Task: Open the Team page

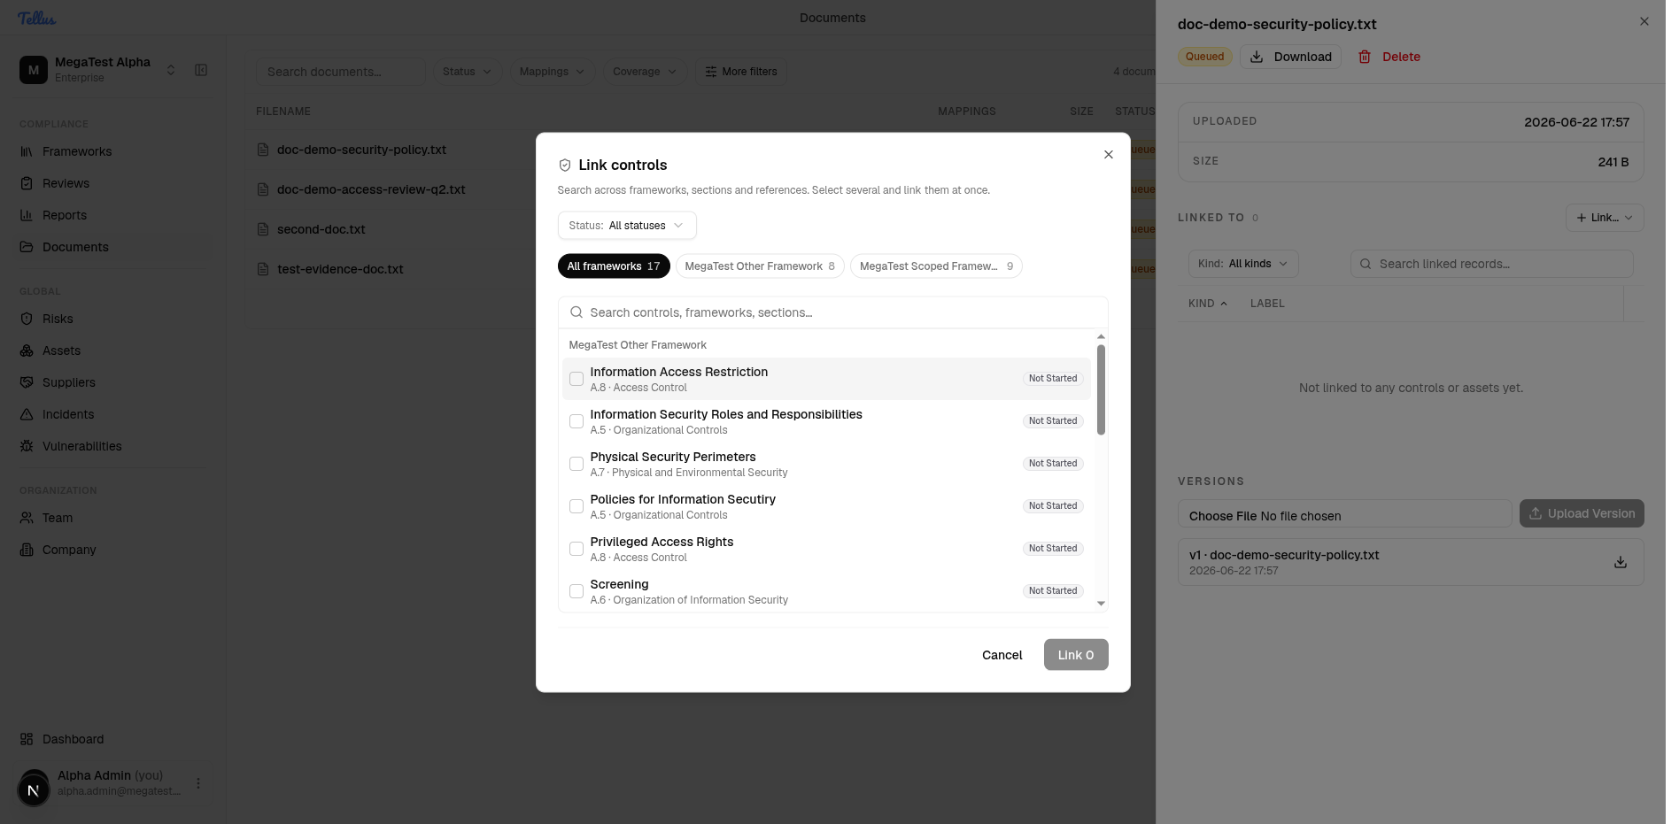Action: [58, 518]
